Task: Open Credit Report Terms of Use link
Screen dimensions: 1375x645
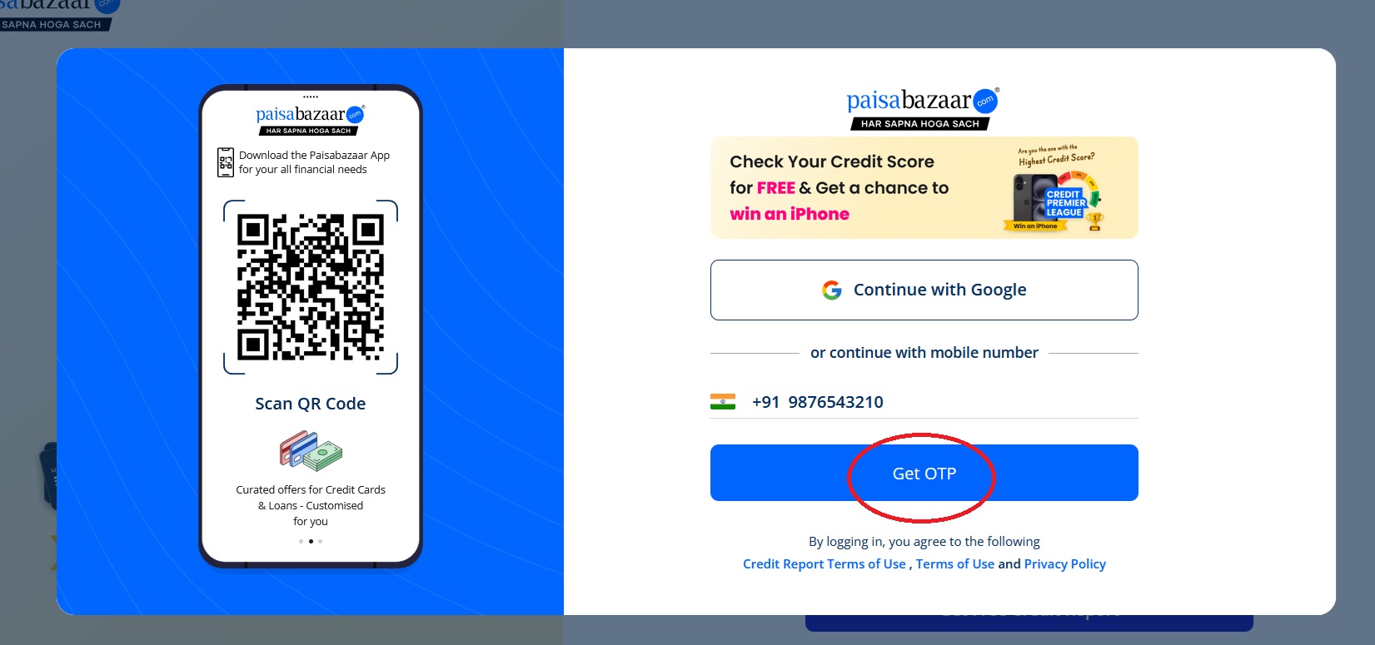Action: (824, 563)
